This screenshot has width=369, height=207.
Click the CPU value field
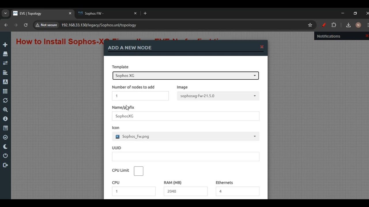coord(134,191)
